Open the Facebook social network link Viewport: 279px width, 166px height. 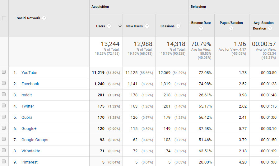point(30,84)
